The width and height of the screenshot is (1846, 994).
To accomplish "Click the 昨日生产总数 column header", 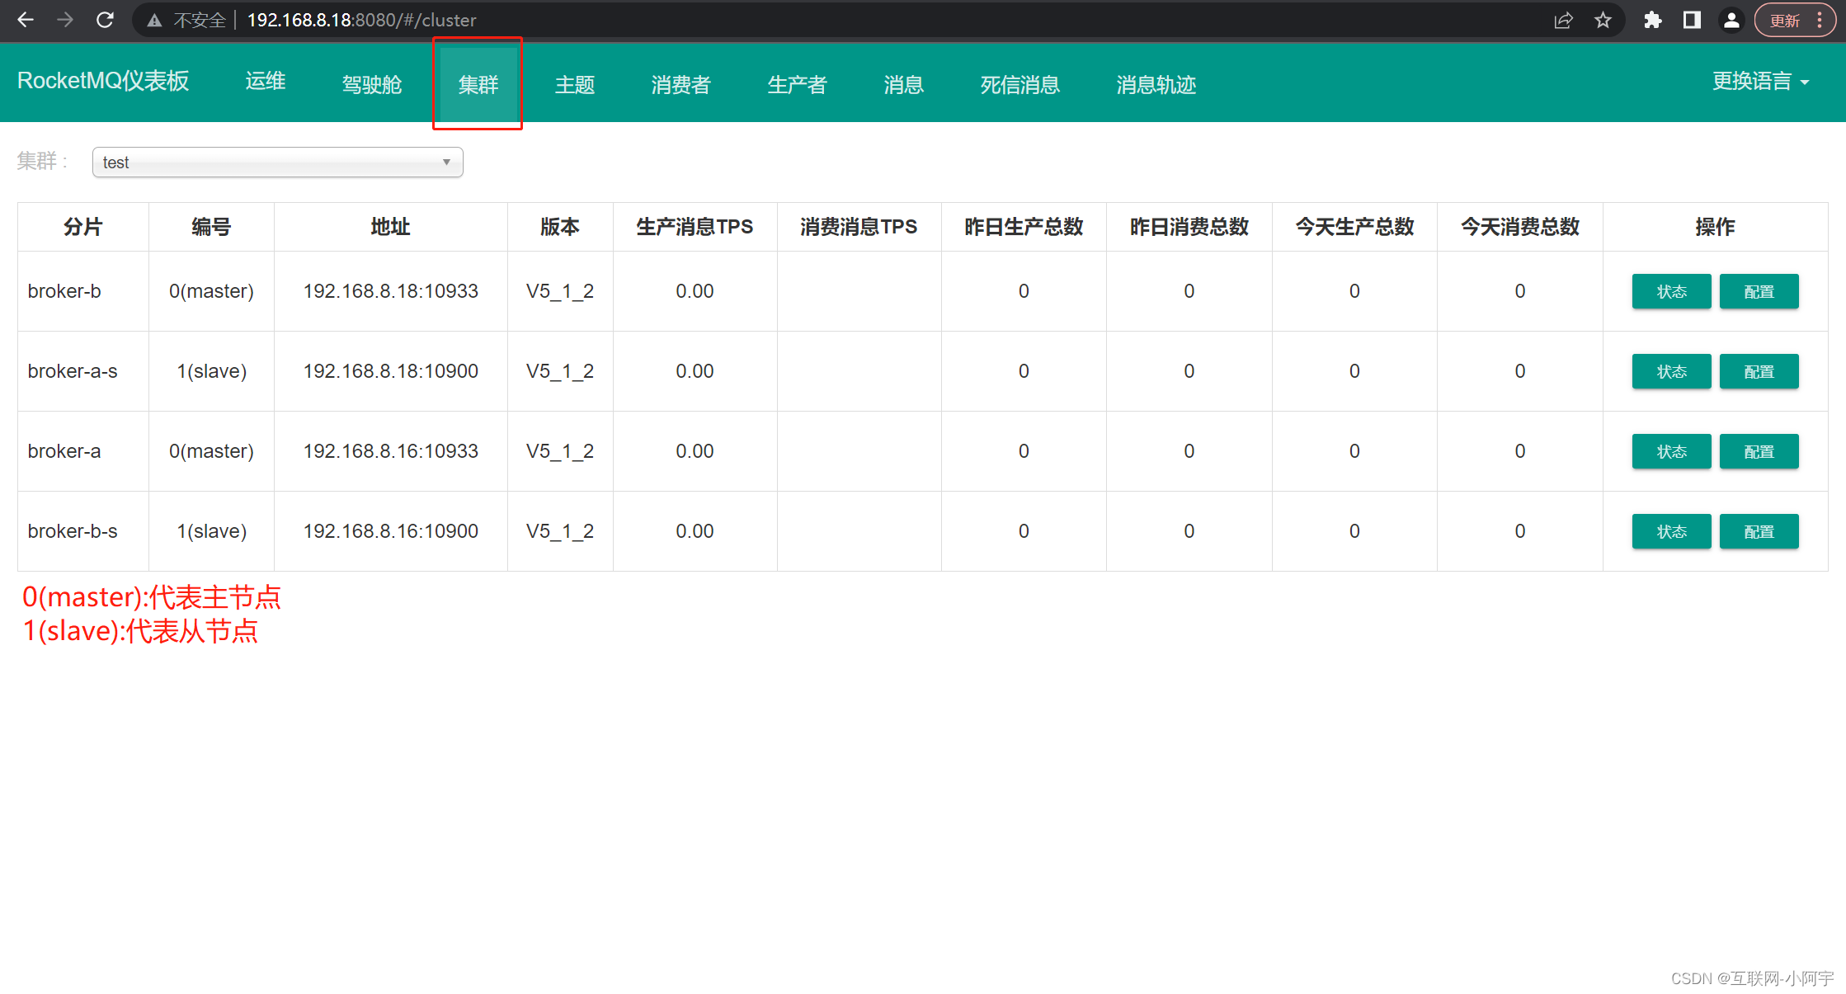I will (x=1024, y=227).
